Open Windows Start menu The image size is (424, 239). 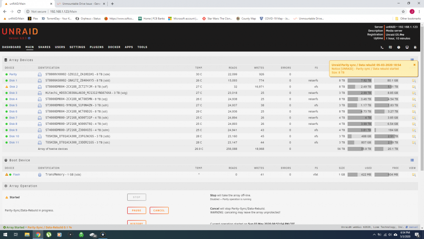pos(5,235)
